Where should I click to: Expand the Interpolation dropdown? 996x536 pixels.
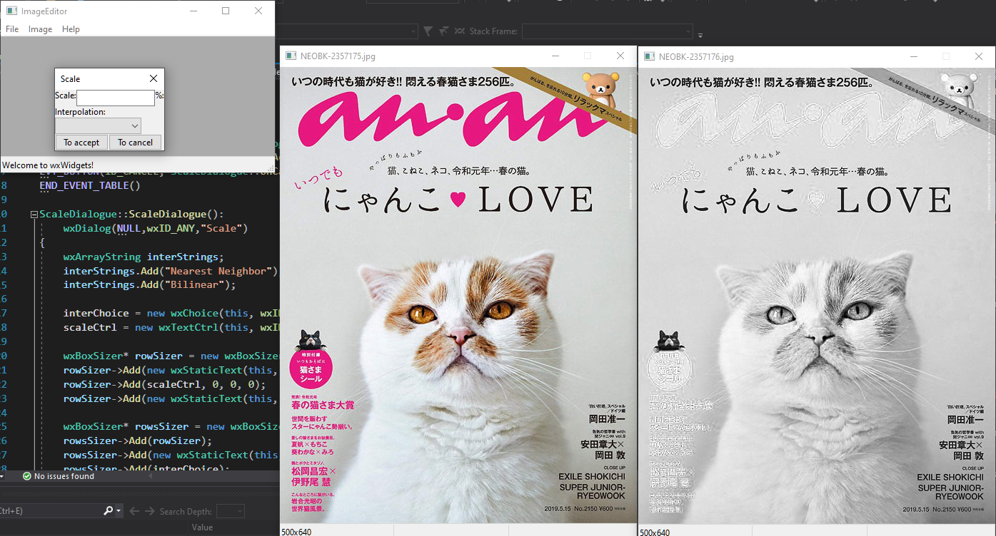click(x=98, y=125)
